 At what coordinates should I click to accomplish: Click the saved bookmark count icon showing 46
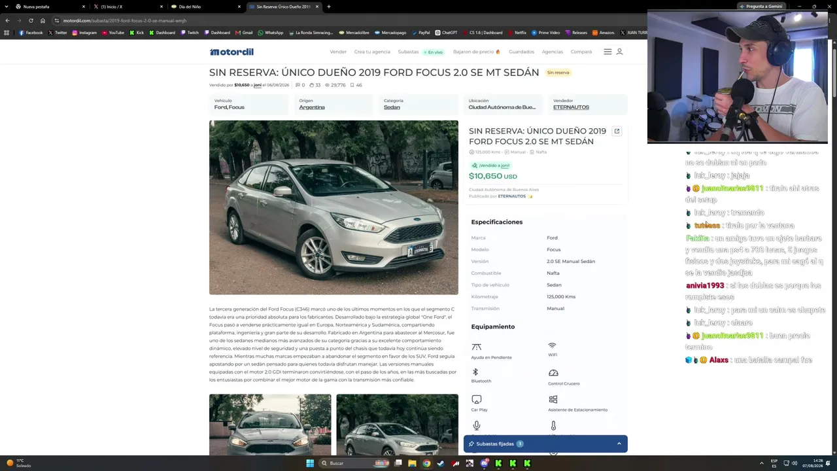(x=352, y=85)
